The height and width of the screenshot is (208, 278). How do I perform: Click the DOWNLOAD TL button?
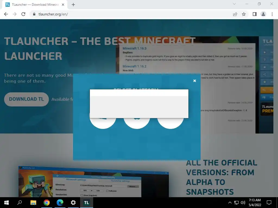(26, 99)
